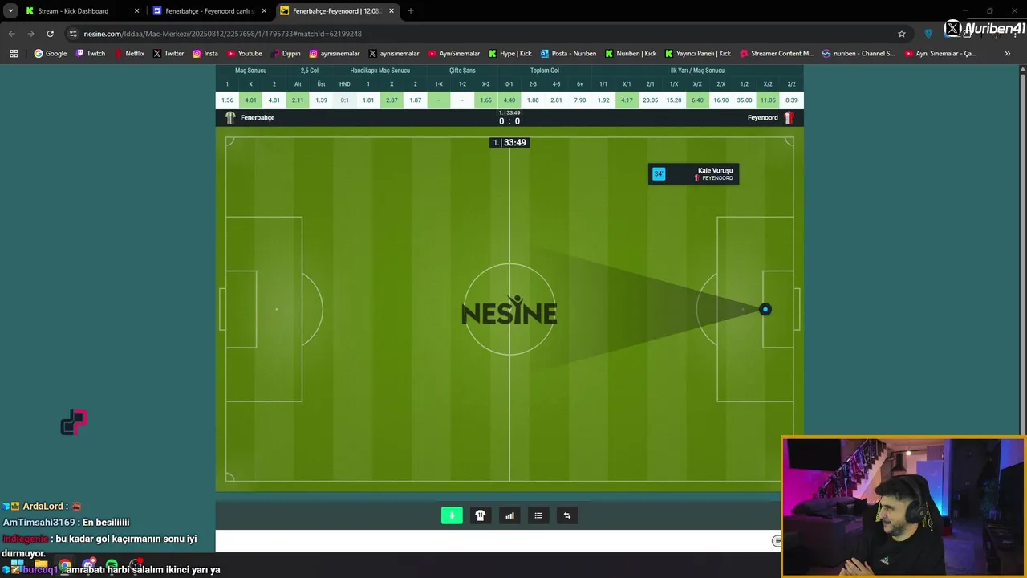The height and width of the screenshot is (578, 1027).
Task: Select İlk Yarı/Maç Sonucu 1/2 odds 35.00
Action: [745, 100]
